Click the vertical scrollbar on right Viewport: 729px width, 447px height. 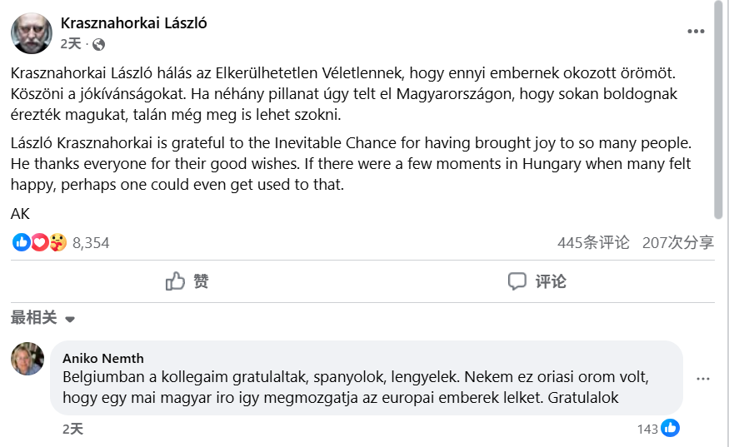(720, 108)
